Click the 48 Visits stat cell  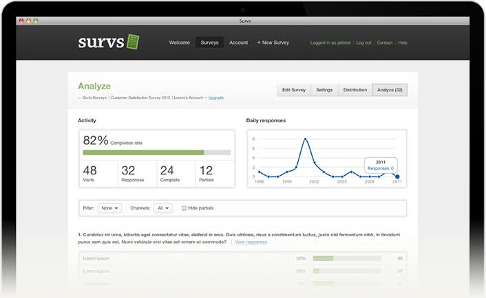pos(99,174)
